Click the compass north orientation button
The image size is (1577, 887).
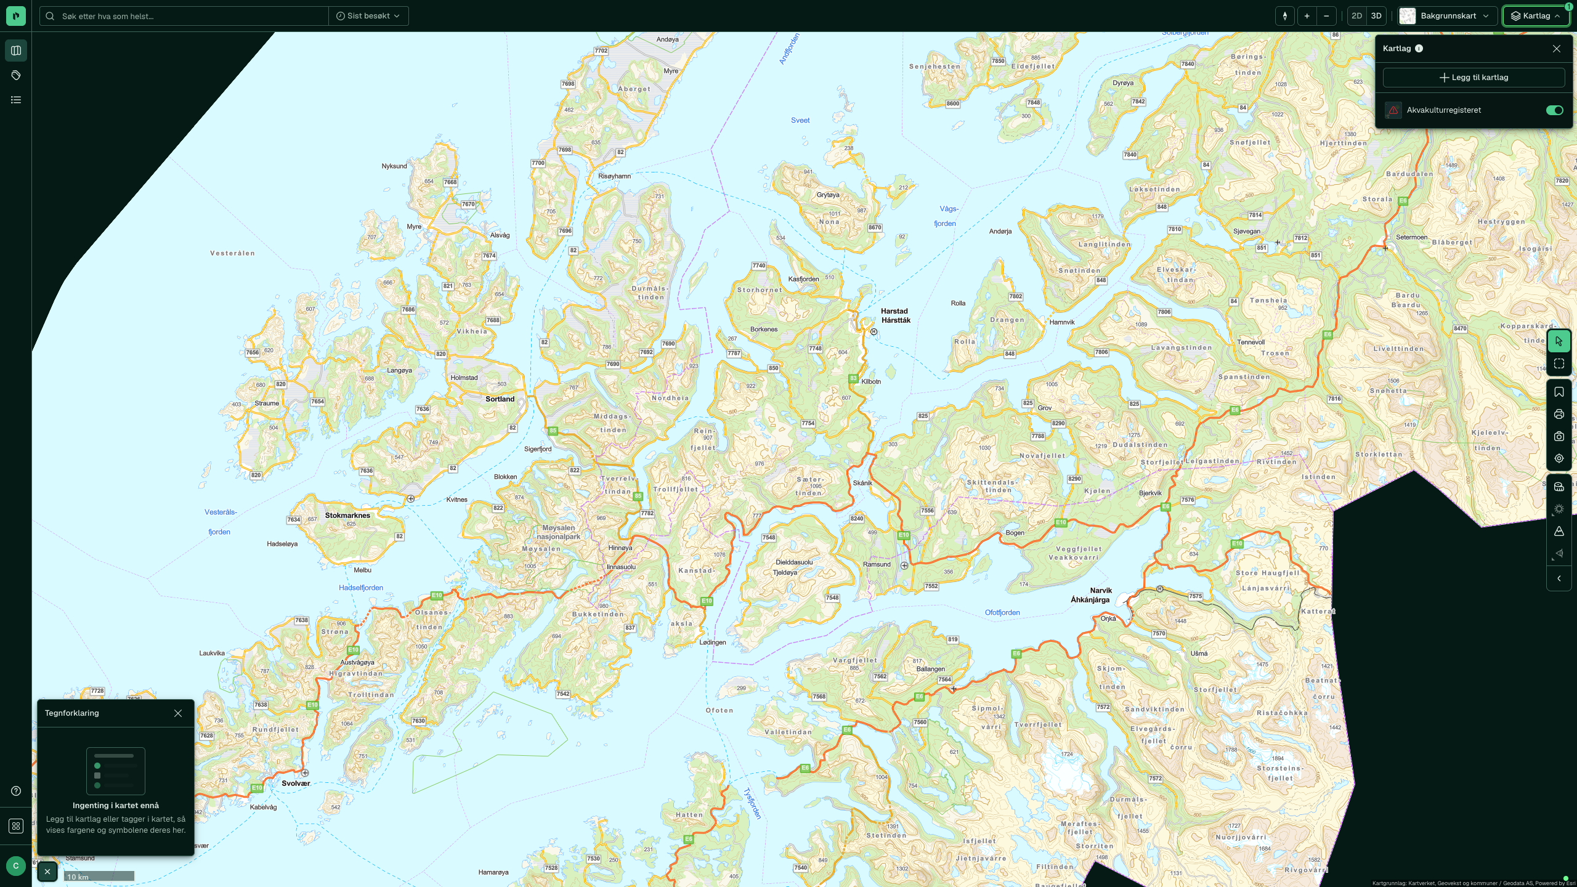pyautogui.click(x=1285, y=16)
